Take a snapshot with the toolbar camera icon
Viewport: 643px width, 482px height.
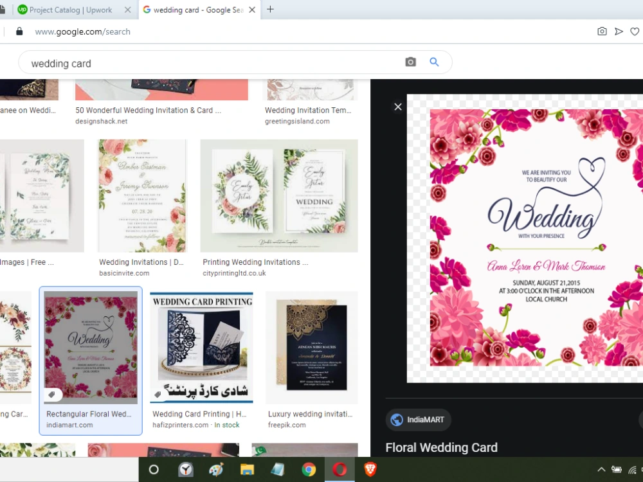[x=602, y=31]
